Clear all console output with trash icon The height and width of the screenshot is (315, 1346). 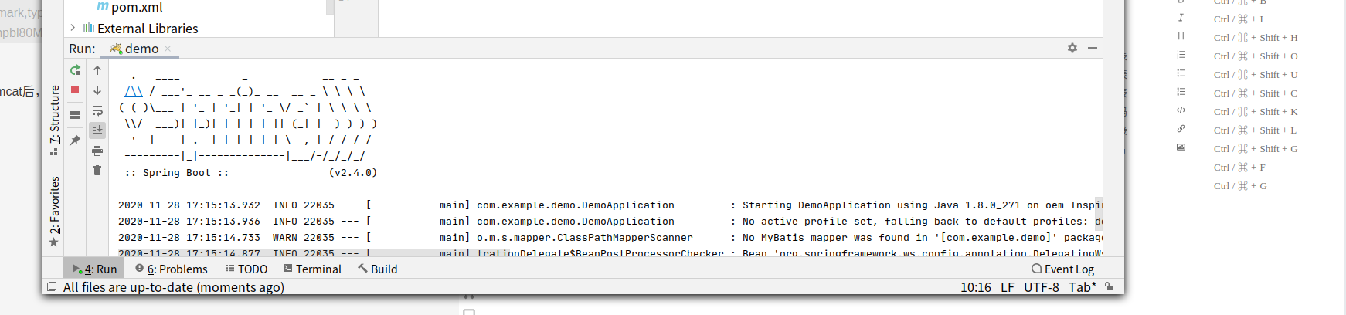97,171
